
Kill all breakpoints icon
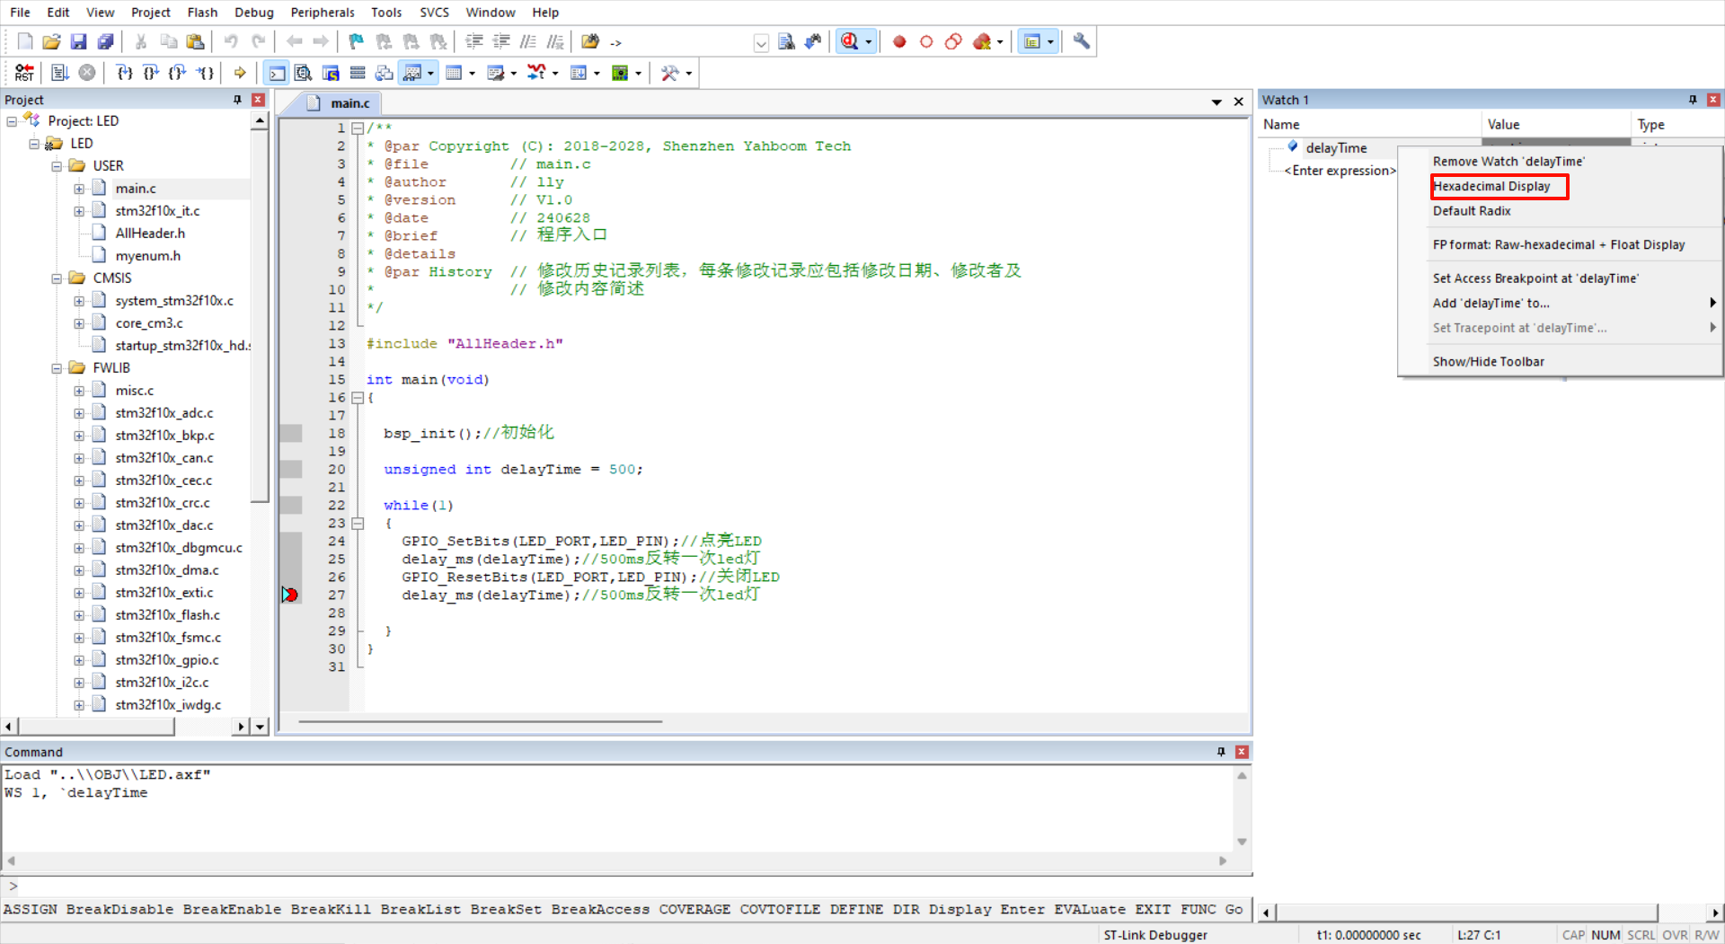pyautogui.click(x=982, y=41)
